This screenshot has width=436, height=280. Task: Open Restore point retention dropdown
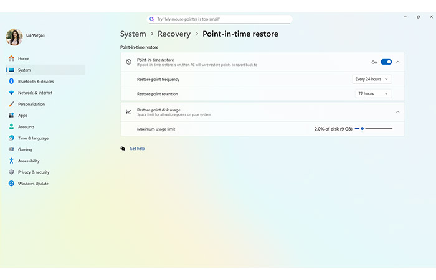(x=374, y=93)
